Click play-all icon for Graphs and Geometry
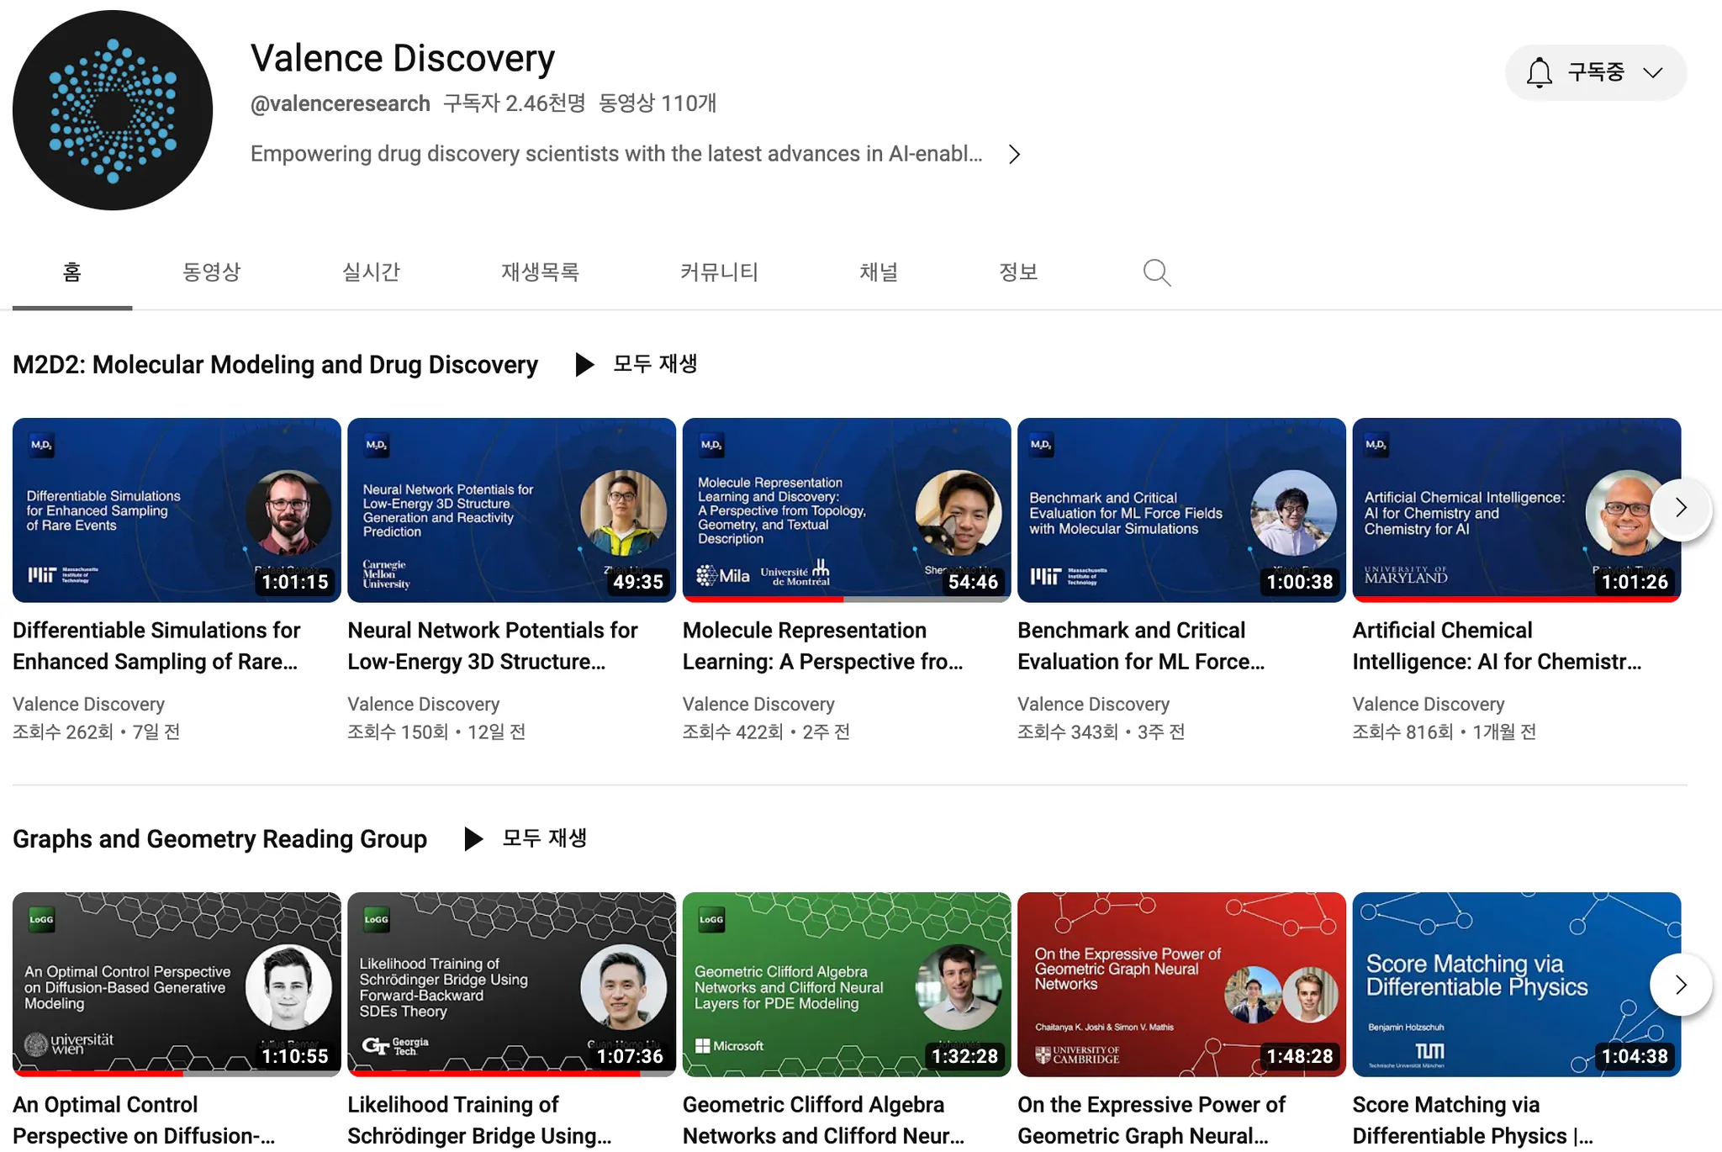This screenshot has height=1152, width=1722. coord(473,838)
